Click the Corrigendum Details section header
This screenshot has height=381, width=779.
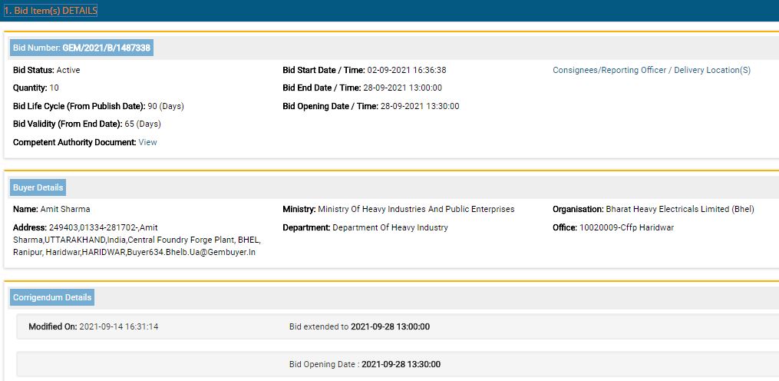[52, 297]
